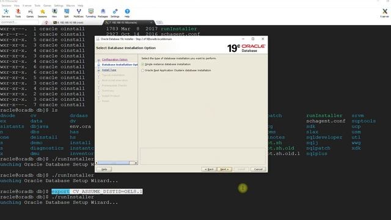
Task: Click the Back button
Action: tap(209, 169)
